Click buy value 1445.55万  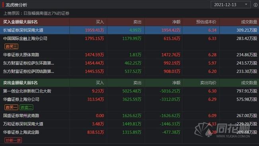94,71
